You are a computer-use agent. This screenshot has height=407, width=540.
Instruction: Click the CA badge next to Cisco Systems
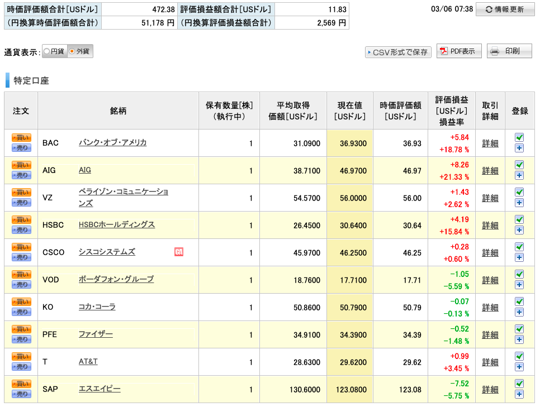(179, 252)
